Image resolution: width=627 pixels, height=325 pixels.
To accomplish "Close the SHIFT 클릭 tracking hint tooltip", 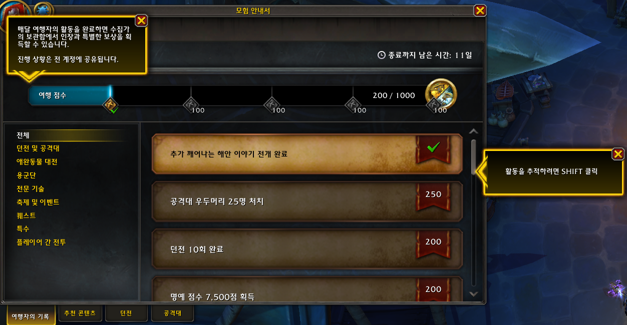I will pos(618,154).
